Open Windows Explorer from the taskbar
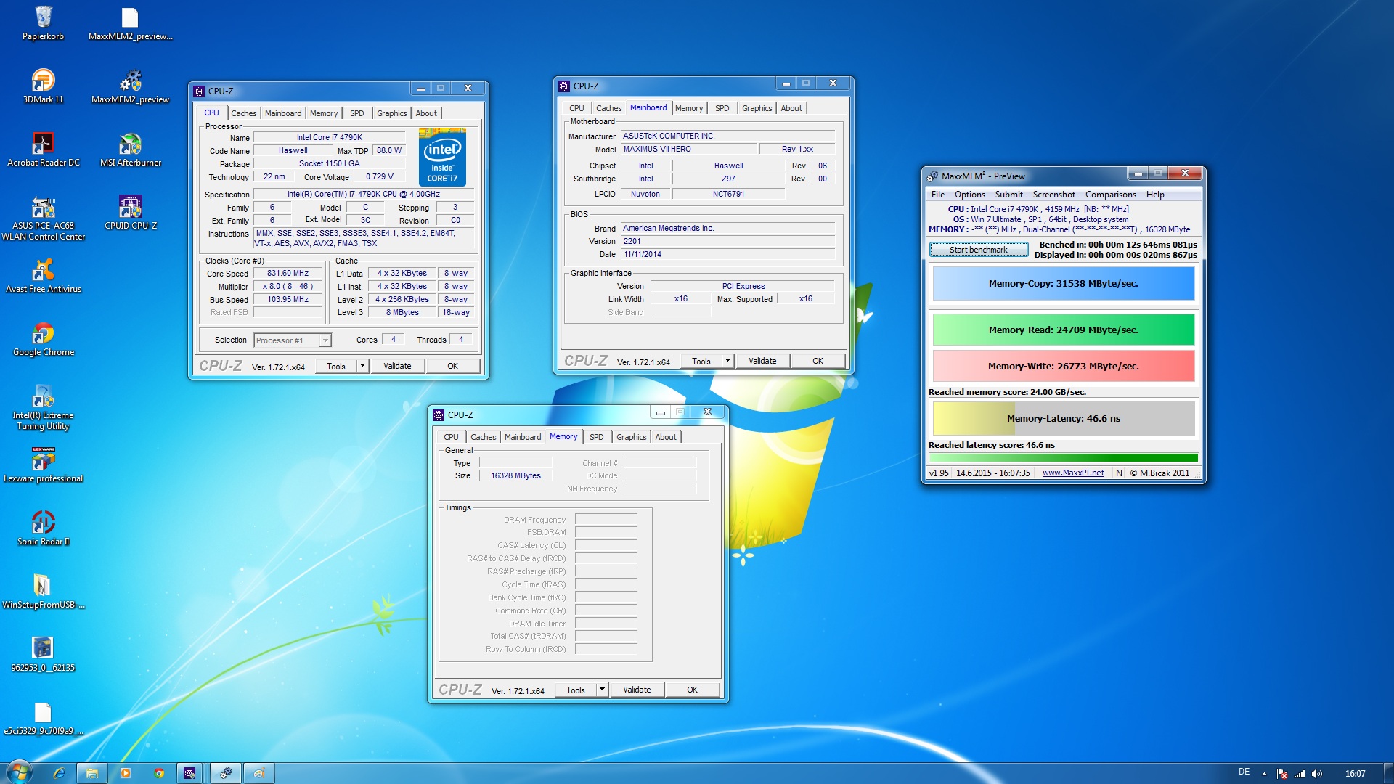Screen dimensions: 1394x784 (92, 773)
